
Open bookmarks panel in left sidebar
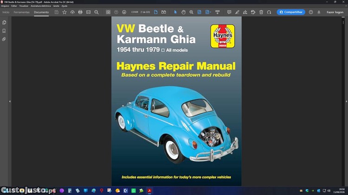click(4, 31)
